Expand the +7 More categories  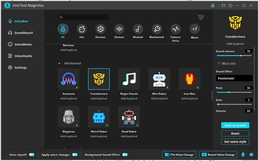click(x=194, y=29)
